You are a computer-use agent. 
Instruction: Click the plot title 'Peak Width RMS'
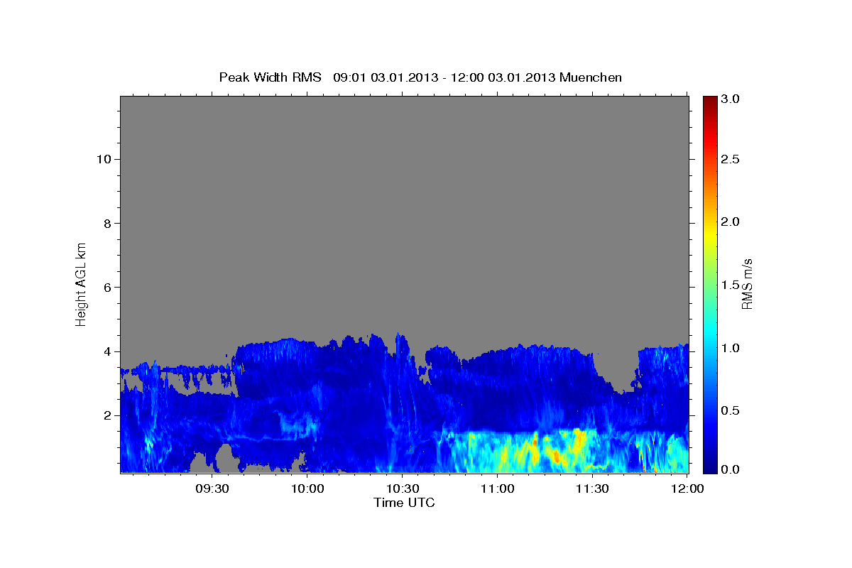pyautogui.click(x=270, y=77)
